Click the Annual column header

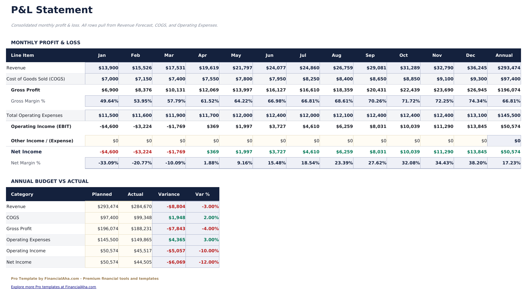[504, 55]
